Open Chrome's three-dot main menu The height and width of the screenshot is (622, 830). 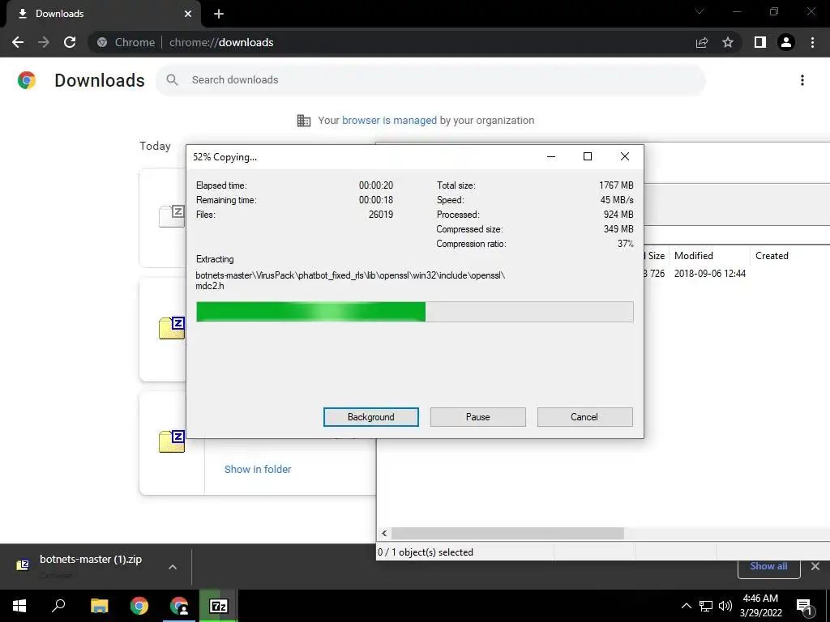click(x=812, y=42)
